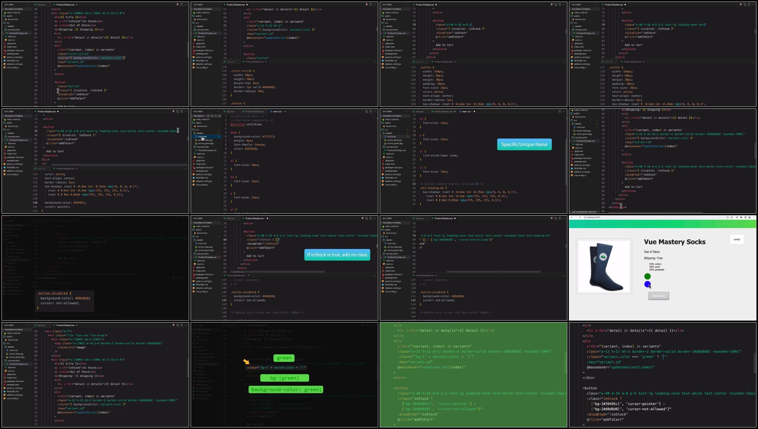The width and height of the screenshot is (758, 429).
Task: Open Explorer ellipsis in frame starting at line 60
Action: point(29,5)
